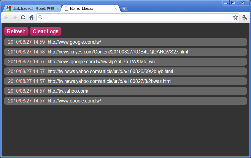The image size is (251, 158).
Task: Open a new tab with plus button
Action: (x=124, y=9)
